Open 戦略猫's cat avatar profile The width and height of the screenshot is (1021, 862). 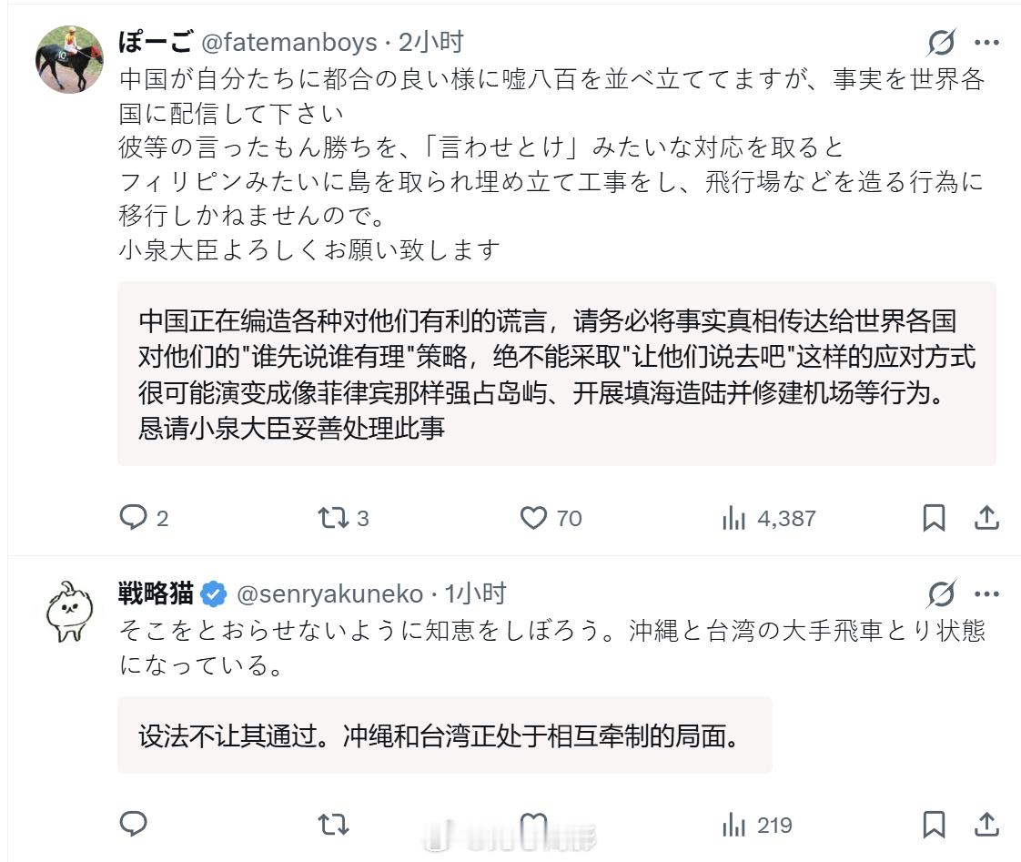(69, 611)
